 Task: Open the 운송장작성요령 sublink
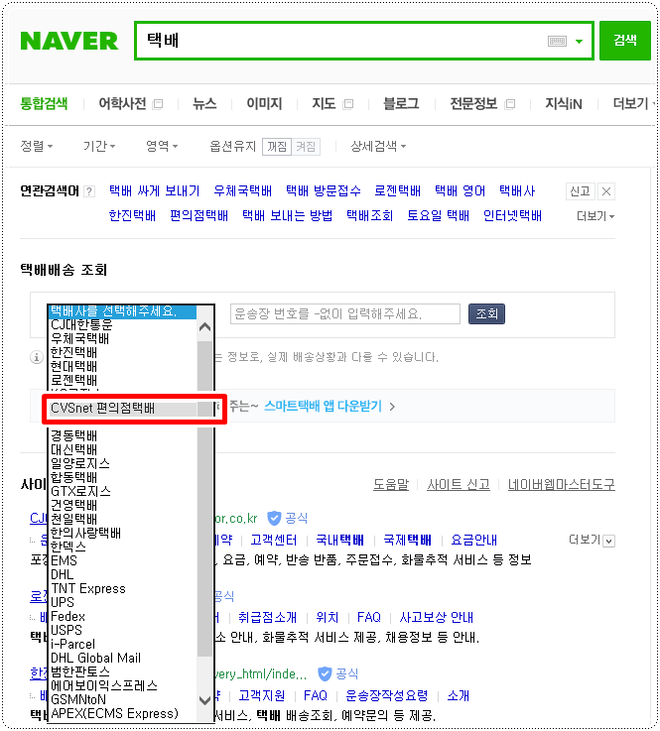click(x=387, y=695)
